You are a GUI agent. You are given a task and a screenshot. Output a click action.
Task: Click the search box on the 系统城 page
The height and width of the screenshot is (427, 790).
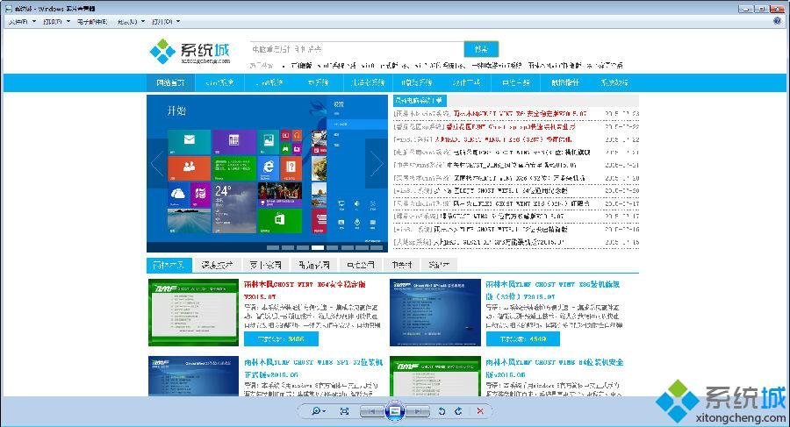(x=356, y=49)
